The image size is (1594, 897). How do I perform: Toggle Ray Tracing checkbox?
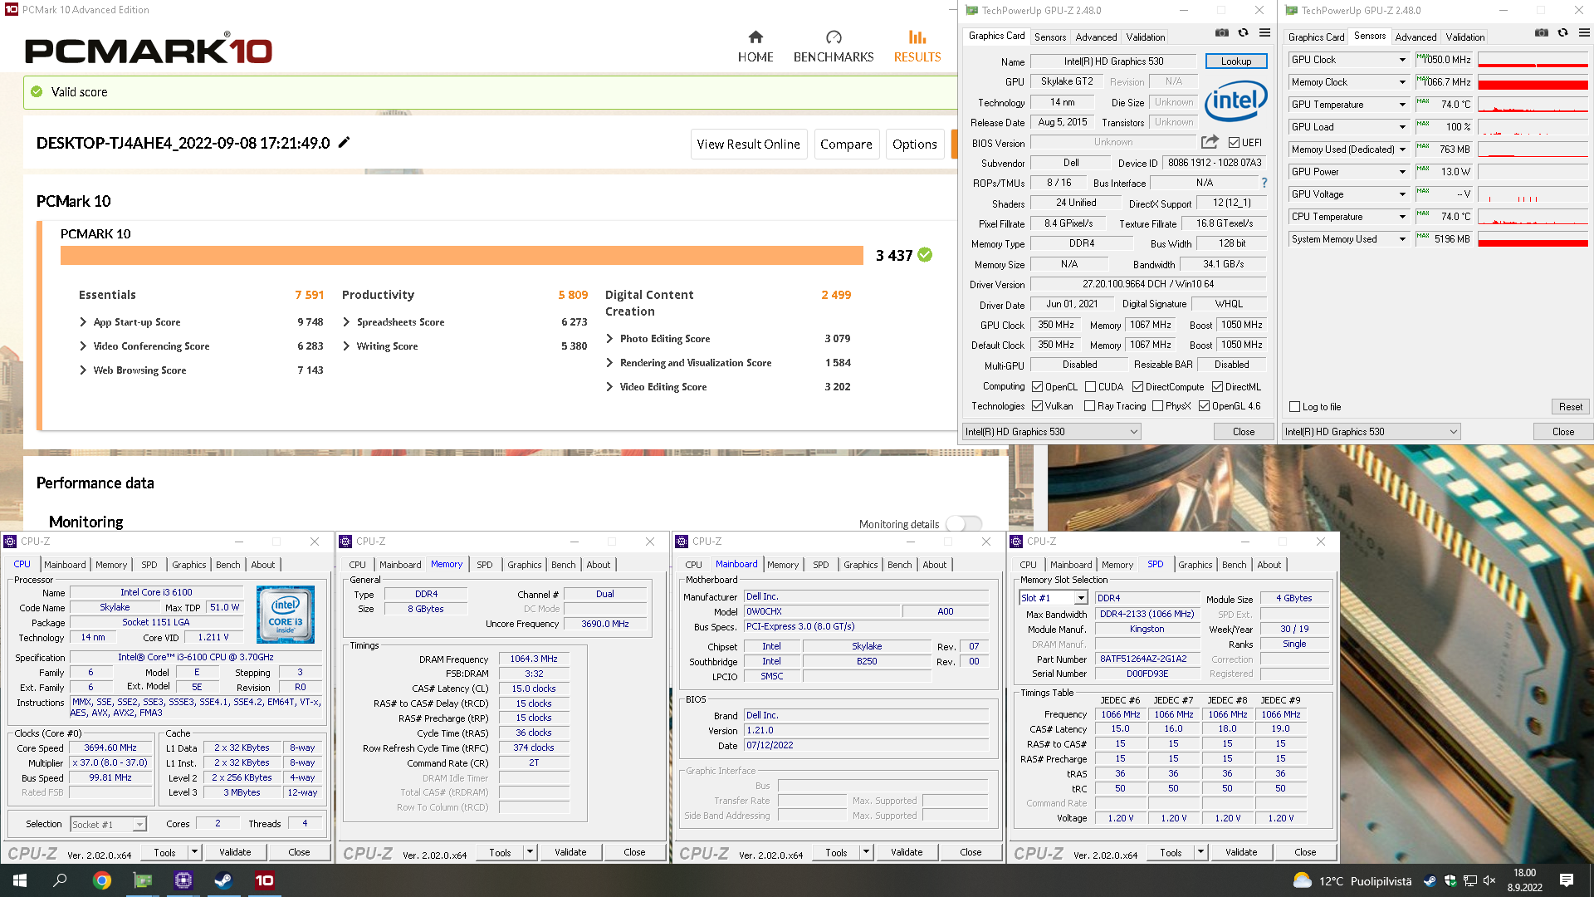[1089, 406]
